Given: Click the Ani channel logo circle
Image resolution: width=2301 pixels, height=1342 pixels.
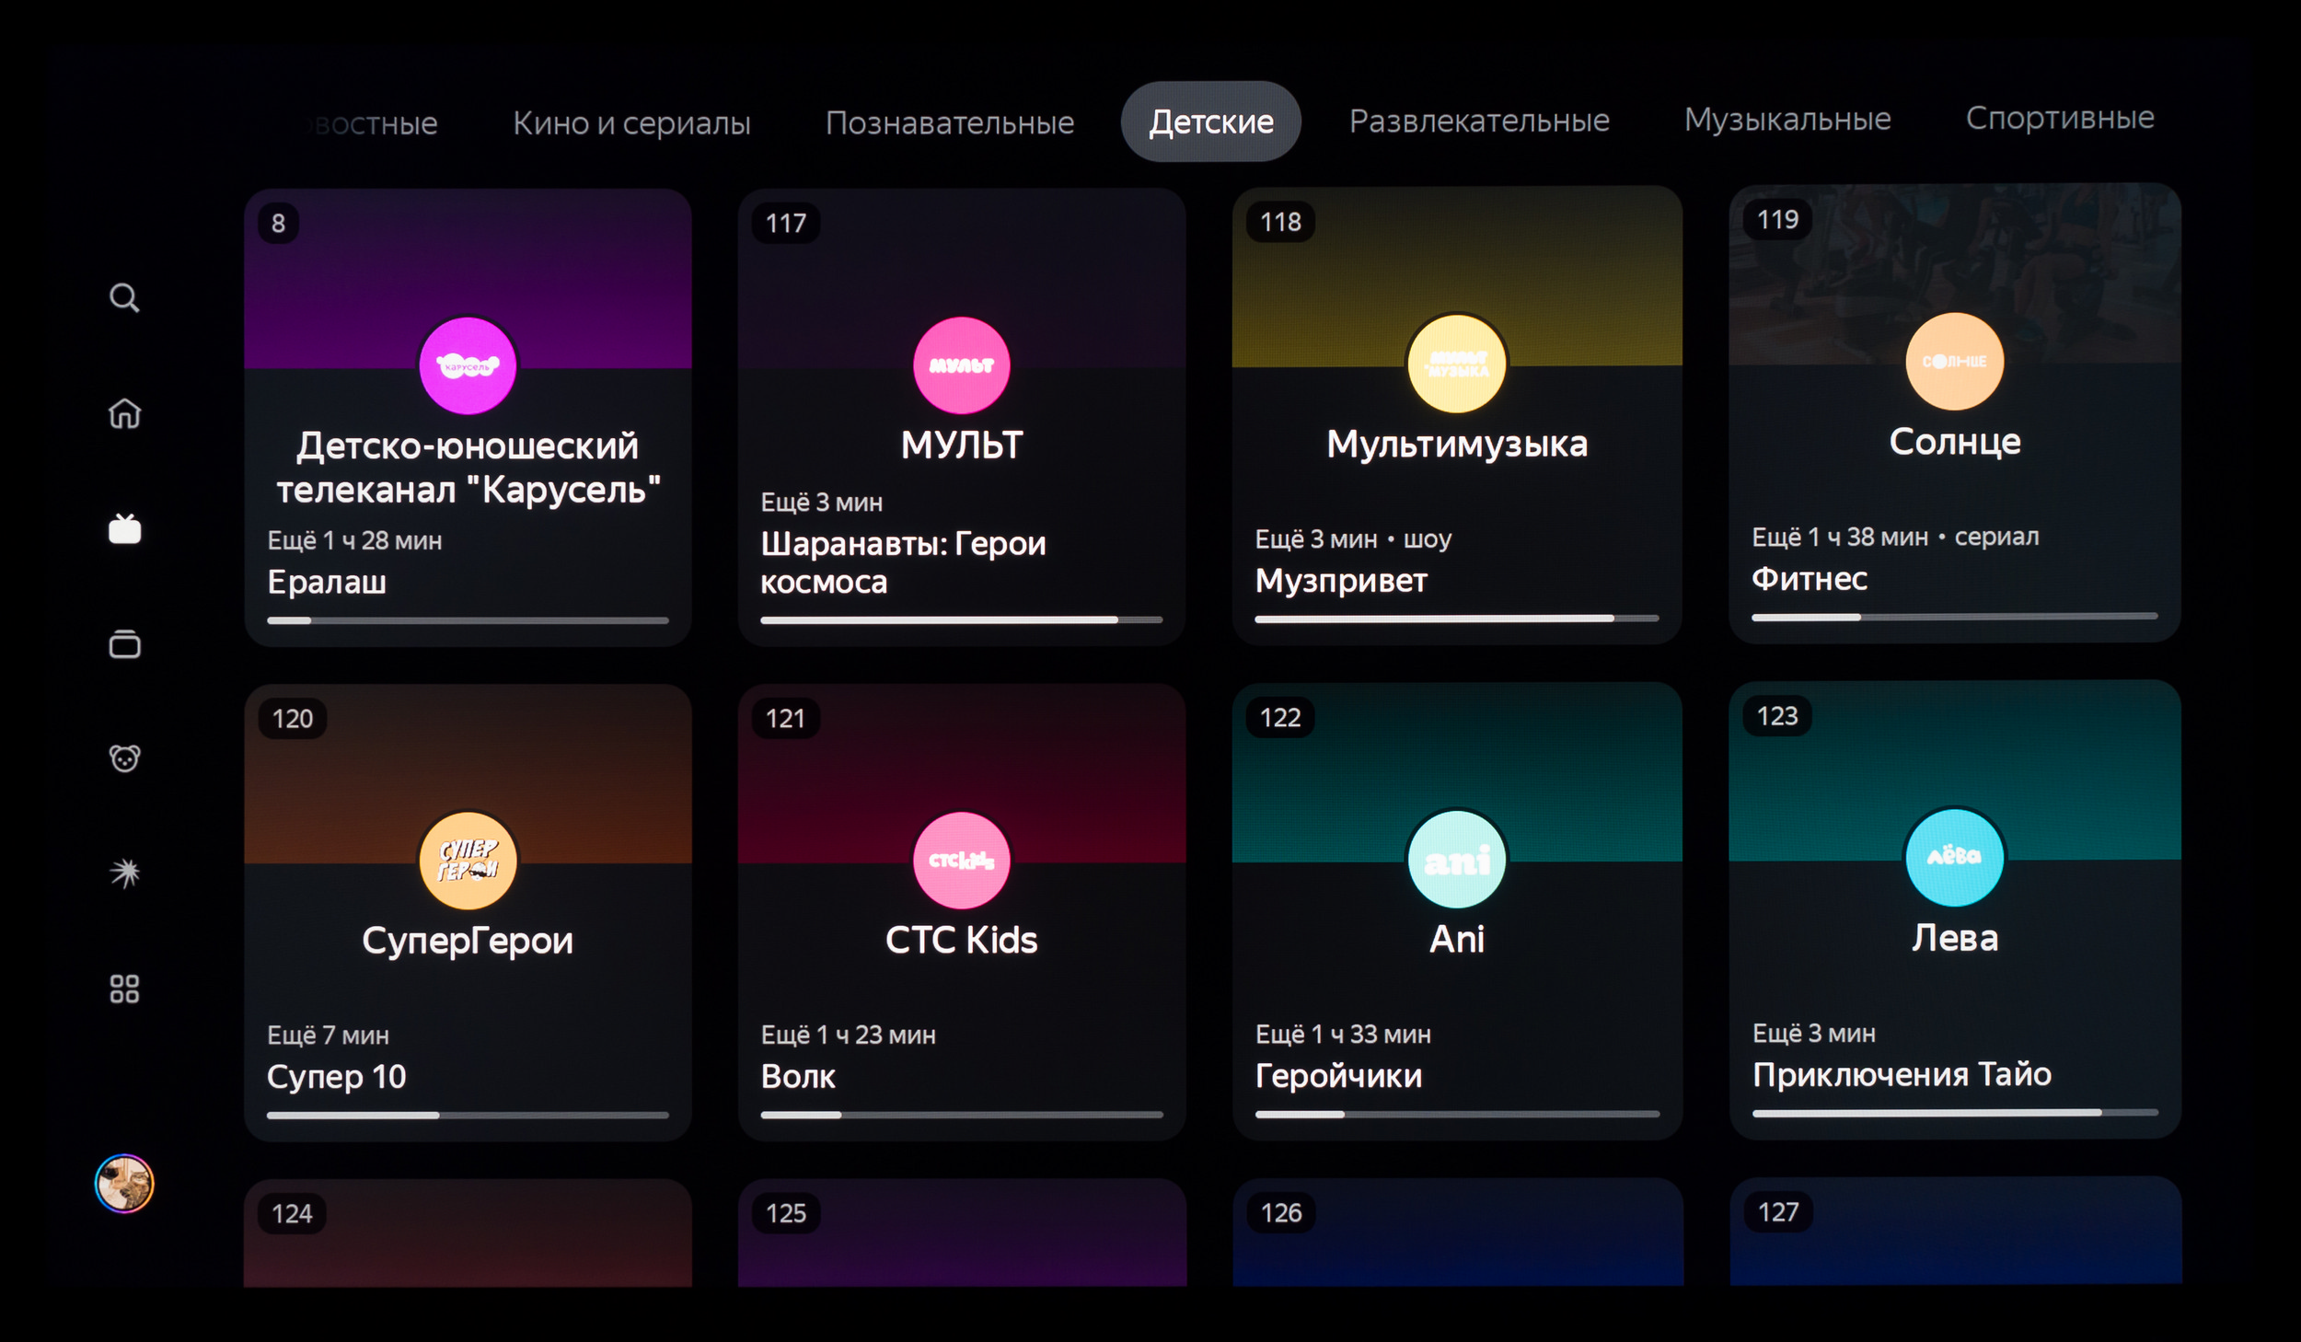Looking at the screenshot, I should [1456, 860].
